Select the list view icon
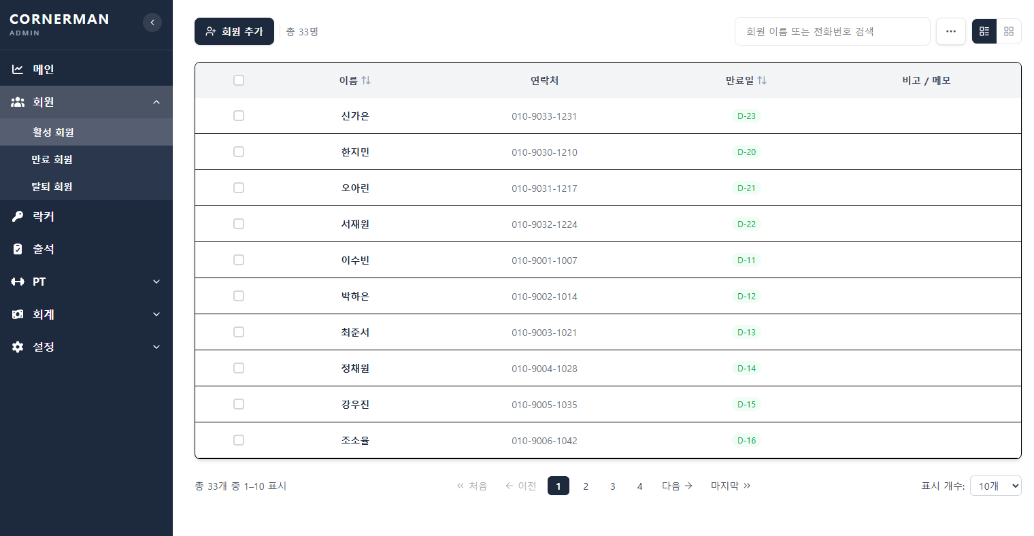Viewport: 1034px width, 536px height. [984, 31]
